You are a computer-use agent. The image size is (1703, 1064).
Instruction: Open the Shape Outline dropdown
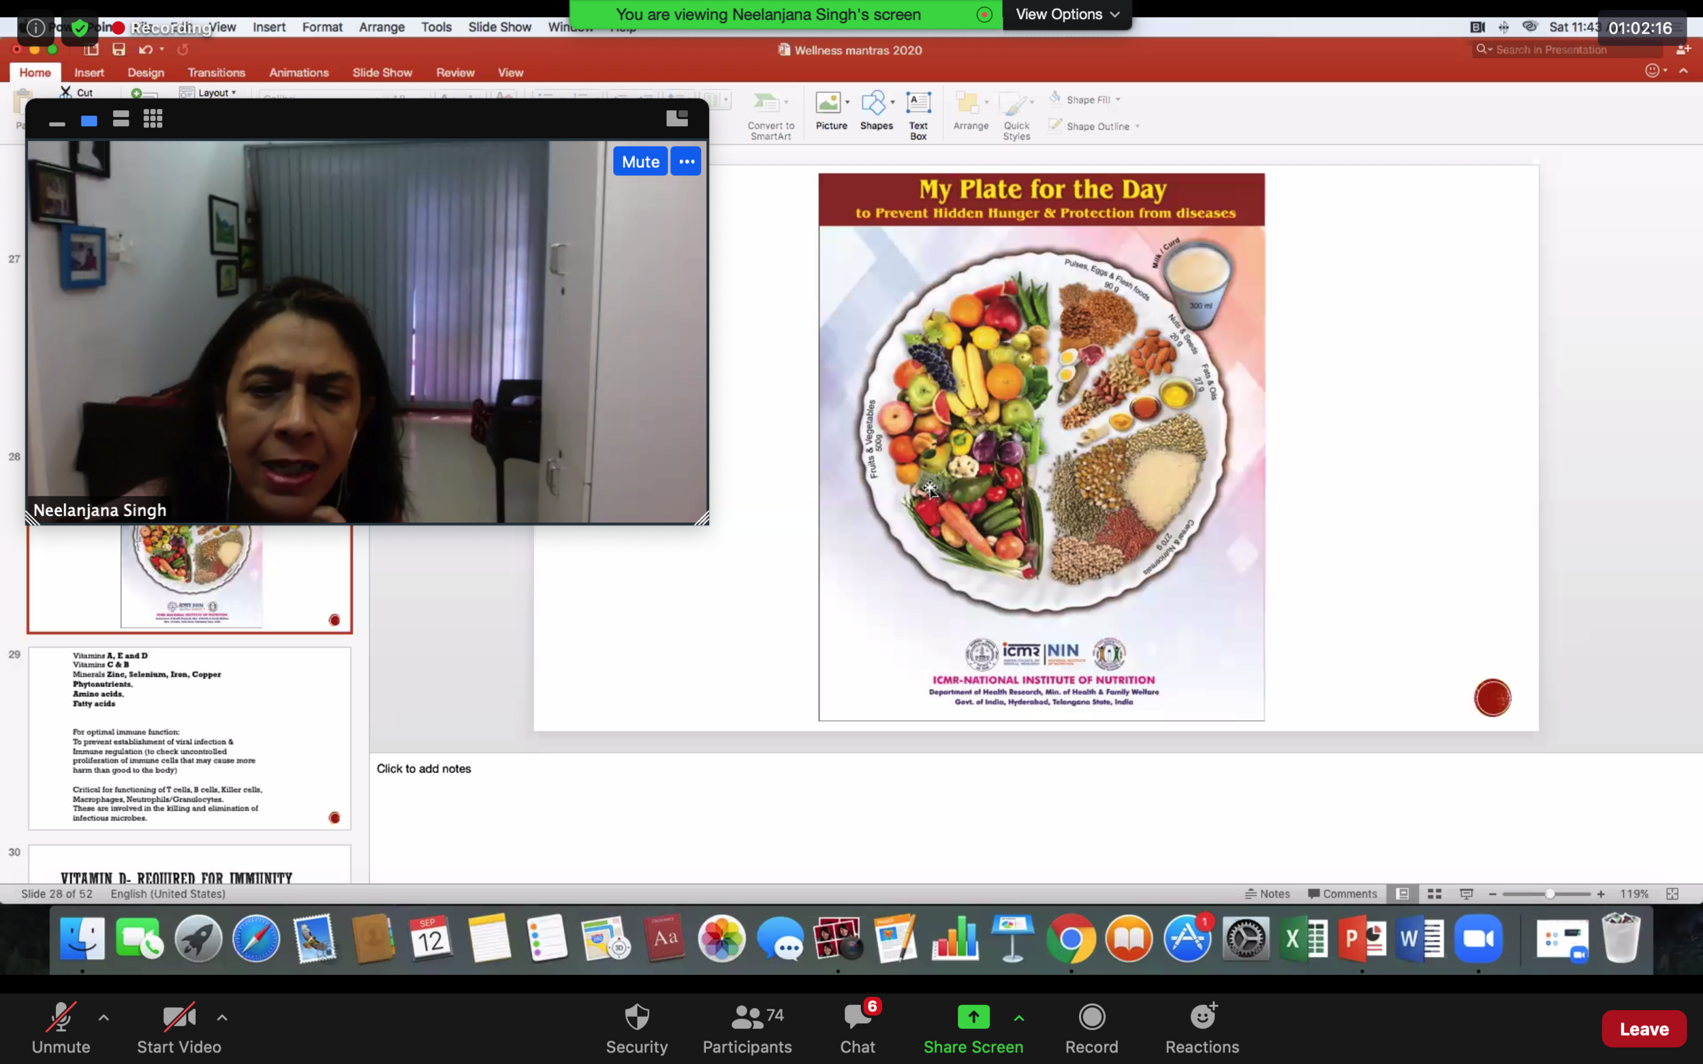1095,126
